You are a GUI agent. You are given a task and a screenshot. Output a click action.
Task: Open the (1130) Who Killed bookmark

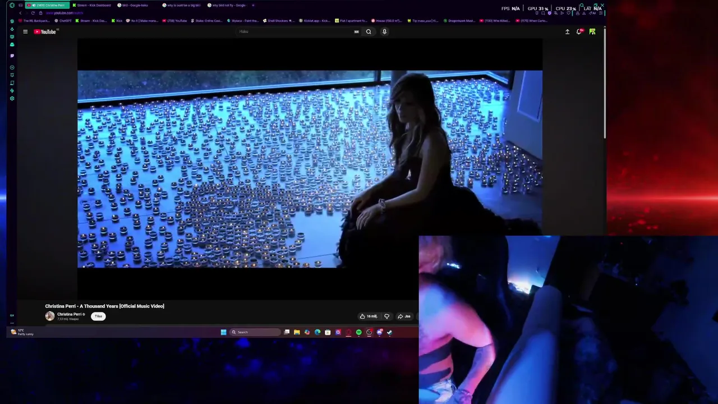[x=495, y=21]
